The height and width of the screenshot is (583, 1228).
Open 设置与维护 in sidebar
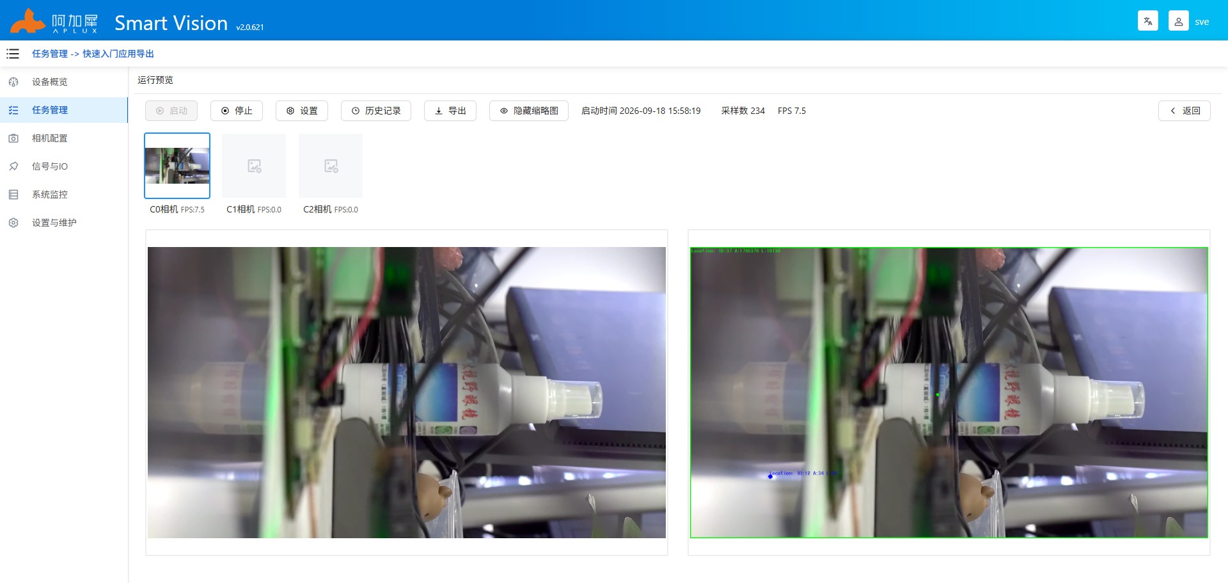pos(64,223)
